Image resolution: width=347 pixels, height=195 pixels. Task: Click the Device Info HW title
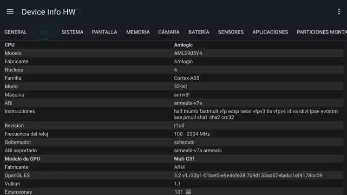(48, 12)
